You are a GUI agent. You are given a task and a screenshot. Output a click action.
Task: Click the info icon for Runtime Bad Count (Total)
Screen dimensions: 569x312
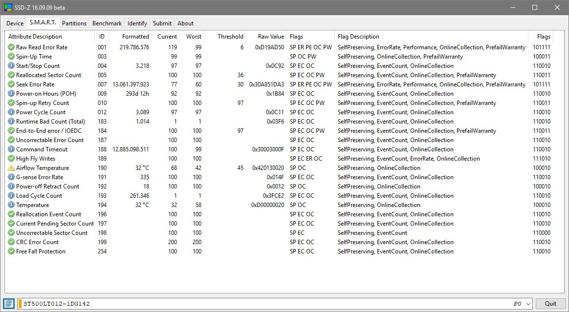tap(11, 122)
